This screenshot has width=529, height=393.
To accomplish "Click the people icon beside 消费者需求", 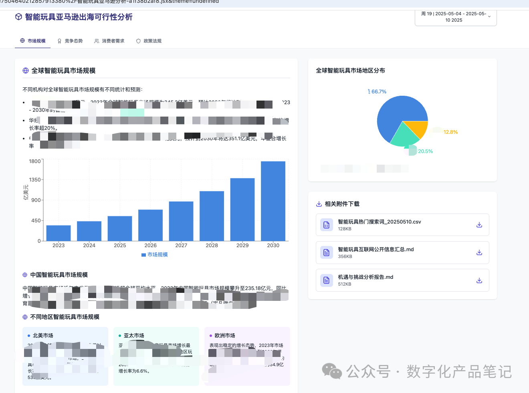I will 97,41.
